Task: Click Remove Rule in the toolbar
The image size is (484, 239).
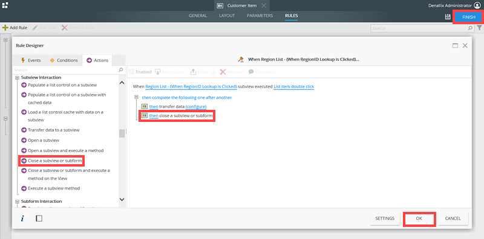Action: (x=78, y=28)
